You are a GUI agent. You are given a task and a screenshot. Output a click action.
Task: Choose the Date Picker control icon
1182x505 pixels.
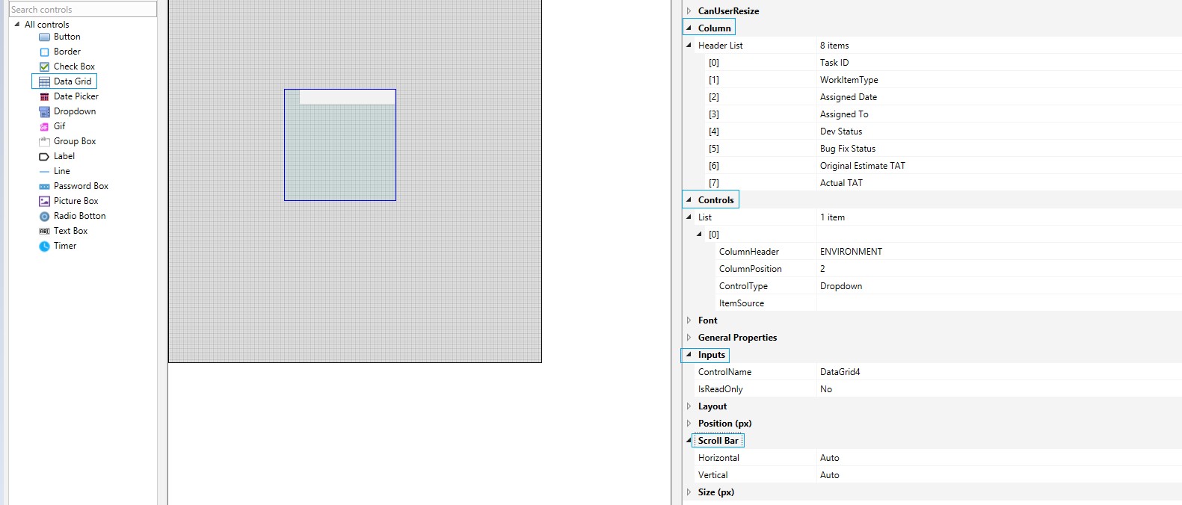coord(44,96)
